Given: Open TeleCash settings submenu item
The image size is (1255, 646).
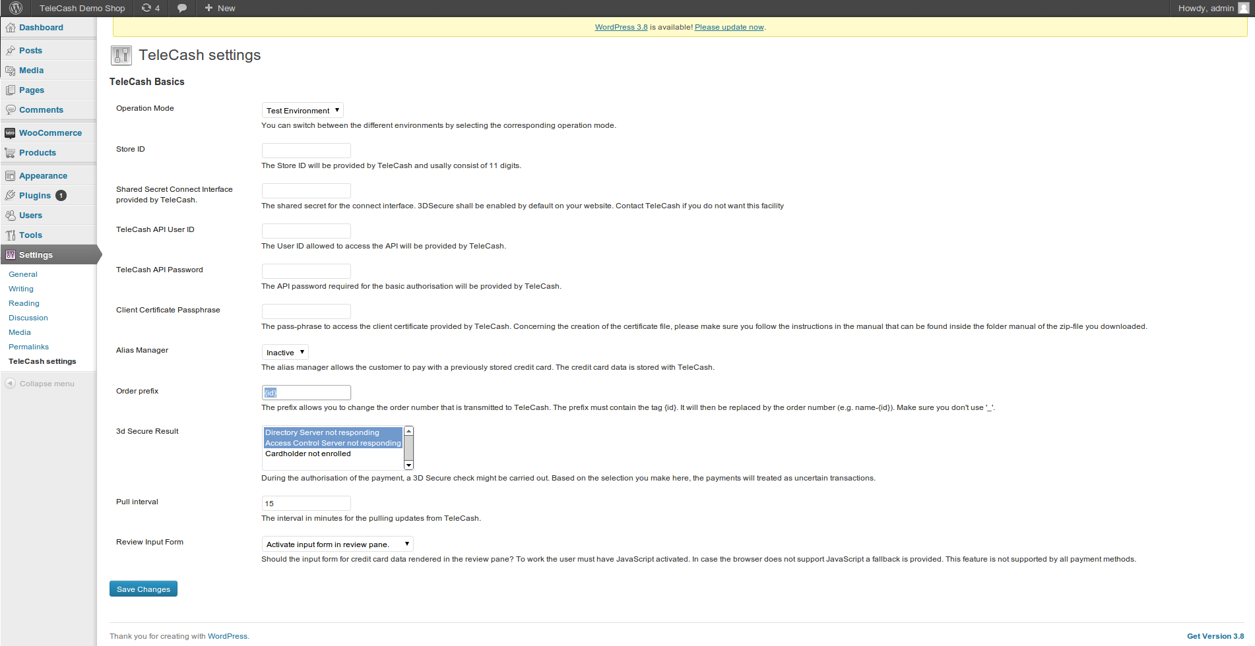Looking at the screenshot, I should 42,361.
